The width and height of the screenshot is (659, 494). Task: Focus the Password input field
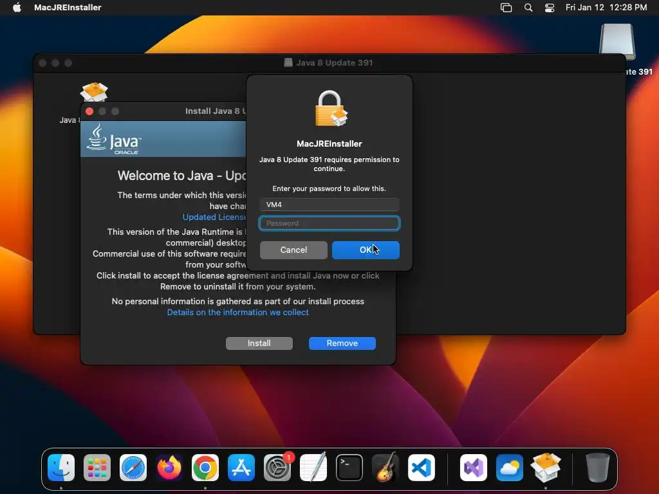pyautogui.click(x=329, y=223)
